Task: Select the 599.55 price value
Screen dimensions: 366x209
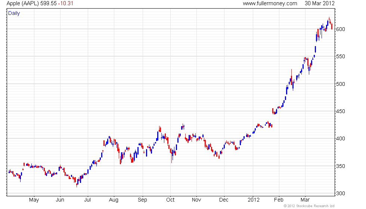Action: [x=49, y=3]
